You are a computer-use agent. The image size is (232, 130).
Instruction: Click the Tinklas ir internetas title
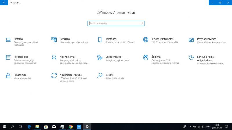tap(162, 39)
